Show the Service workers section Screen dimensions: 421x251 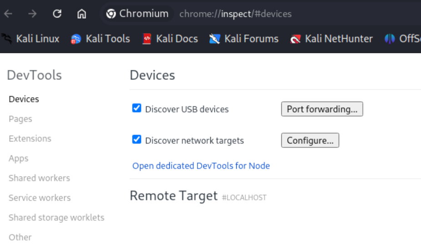(x=40, y=198)
